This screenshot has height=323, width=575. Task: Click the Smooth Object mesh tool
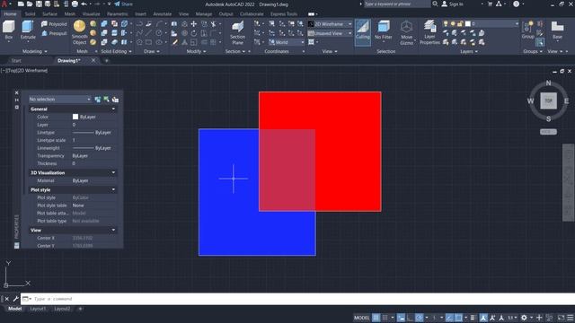80,32
